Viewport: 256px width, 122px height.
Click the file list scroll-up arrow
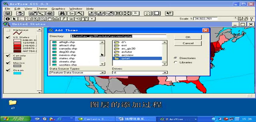point(102,42)
